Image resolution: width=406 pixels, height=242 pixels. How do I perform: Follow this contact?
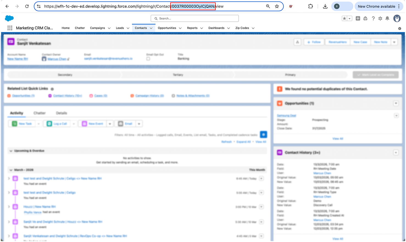[314, 42]
